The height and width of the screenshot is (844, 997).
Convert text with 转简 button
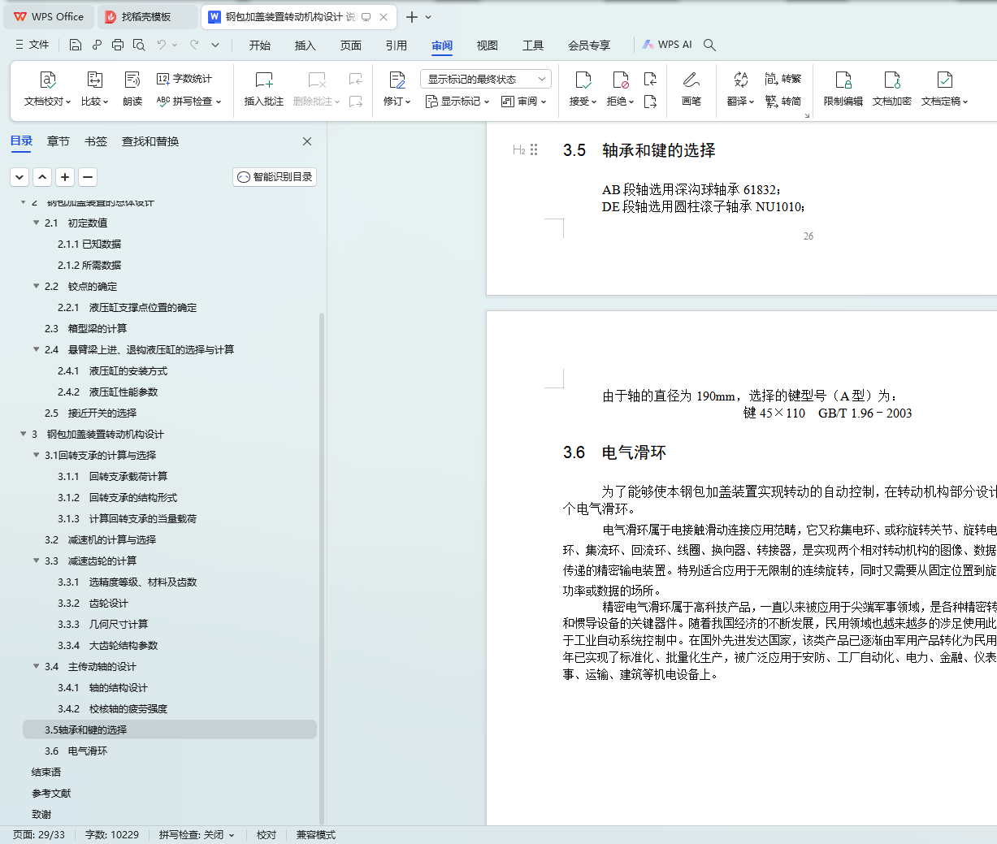(783, 102)
